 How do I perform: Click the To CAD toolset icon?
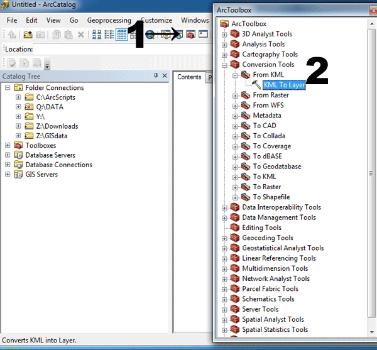pos(246,126)
